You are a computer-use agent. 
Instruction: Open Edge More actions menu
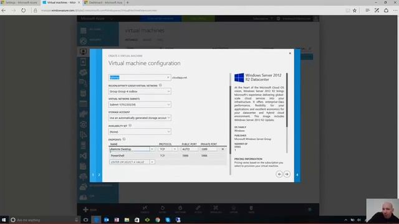point(395,11)
